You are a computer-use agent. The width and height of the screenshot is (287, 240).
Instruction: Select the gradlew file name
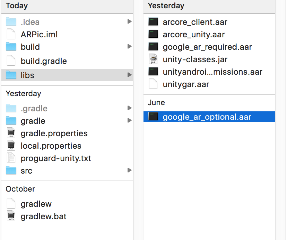point(36,204)
